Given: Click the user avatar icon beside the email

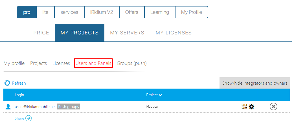Looking at the screenshot, I should click(8, 107).
